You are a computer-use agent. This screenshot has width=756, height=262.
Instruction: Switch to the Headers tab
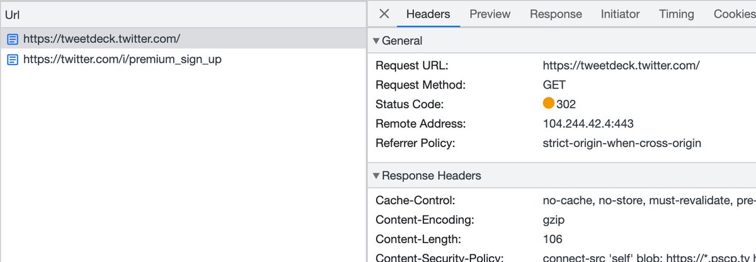click(x=428, y=14)
